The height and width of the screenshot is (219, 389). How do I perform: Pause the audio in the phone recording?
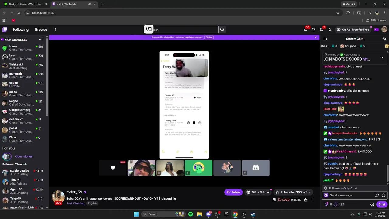point(194,123)
